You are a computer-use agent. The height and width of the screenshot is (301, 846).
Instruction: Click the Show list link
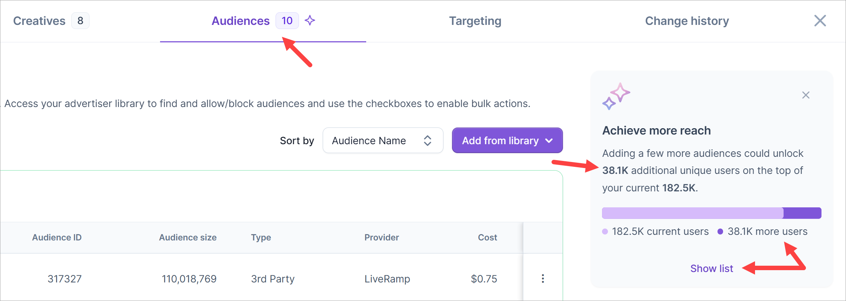point(711,268)
